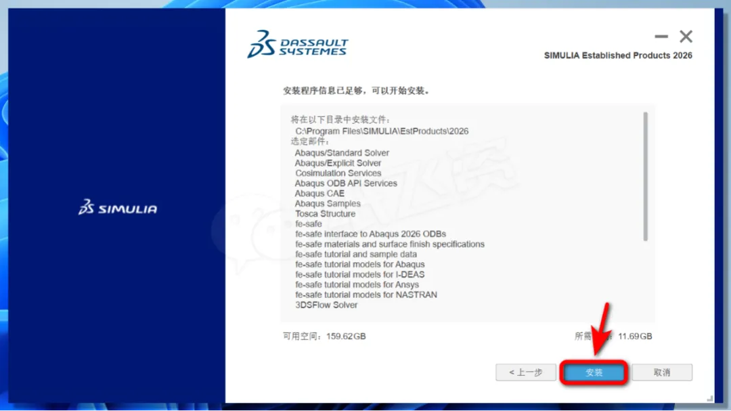This screenshot has height=411, width=731.
Task: Select the text Tosca Structure
Action: tap(325, 214)
